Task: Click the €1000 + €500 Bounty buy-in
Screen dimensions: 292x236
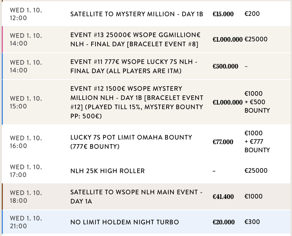Action: point(257,102)
